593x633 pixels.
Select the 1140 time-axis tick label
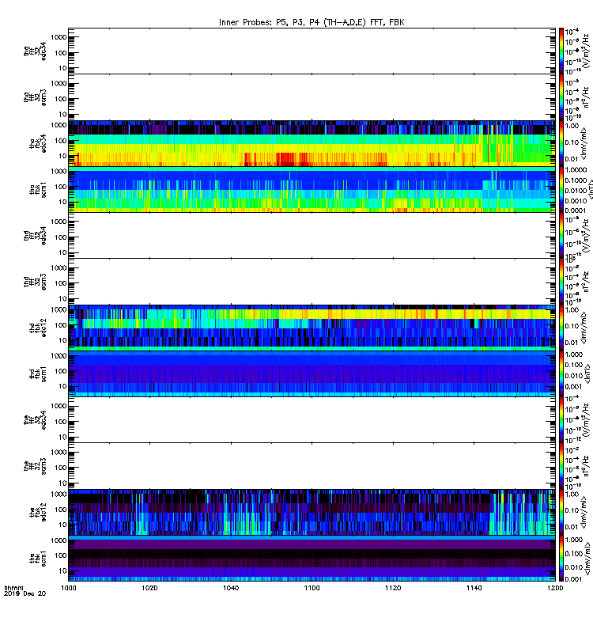[x=474, y=588]
